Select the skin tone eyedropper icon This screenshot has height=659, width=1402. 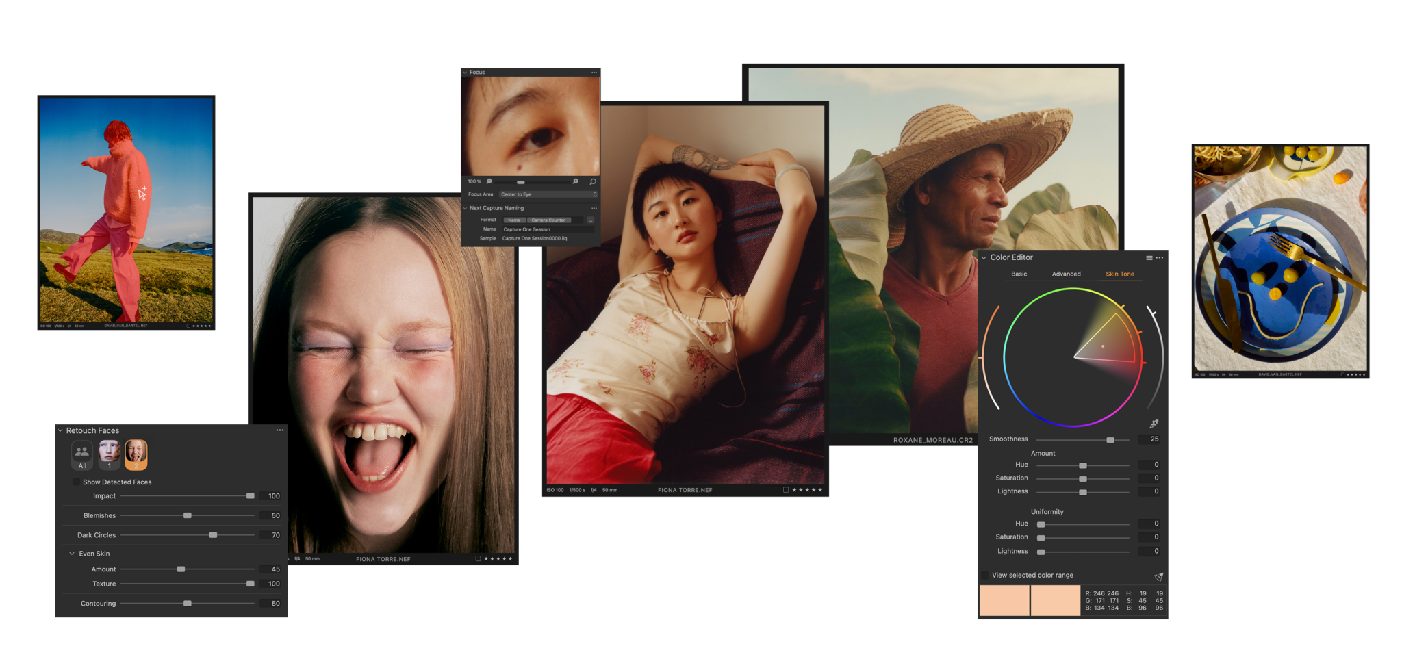pos(1154,424)
